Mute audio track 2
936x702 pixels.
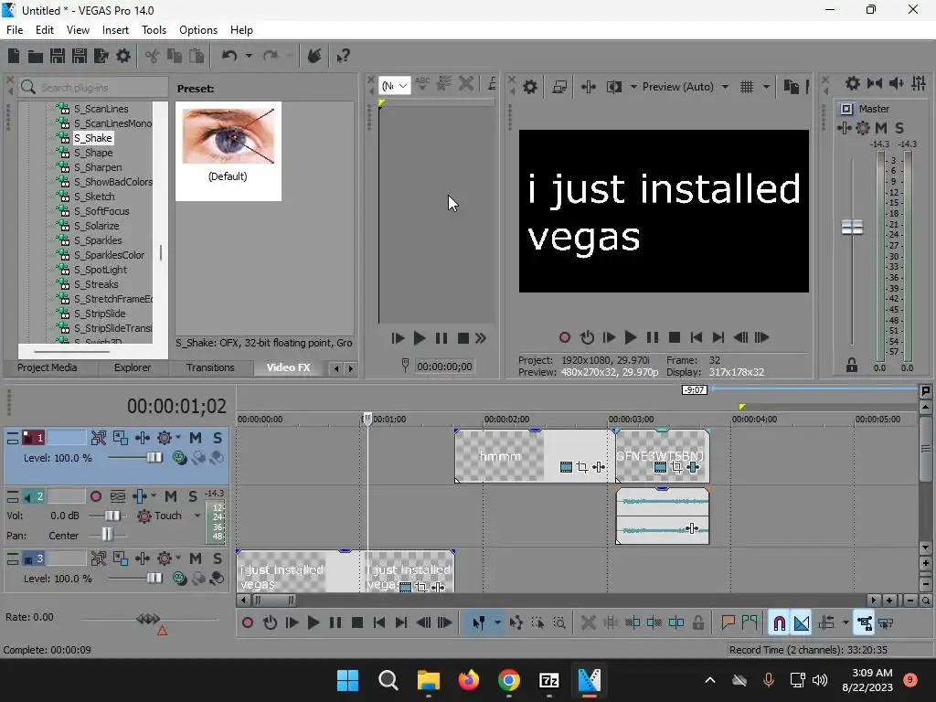click(x=171, y=496)
